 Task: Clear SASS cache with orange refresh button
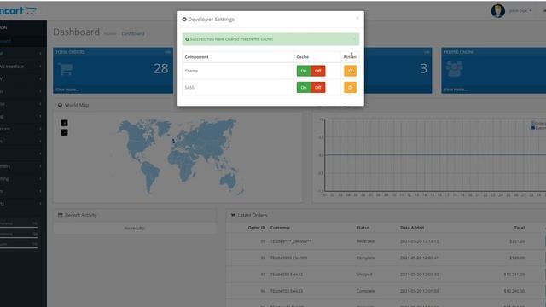pyautogui.click(x=350, y=87)
